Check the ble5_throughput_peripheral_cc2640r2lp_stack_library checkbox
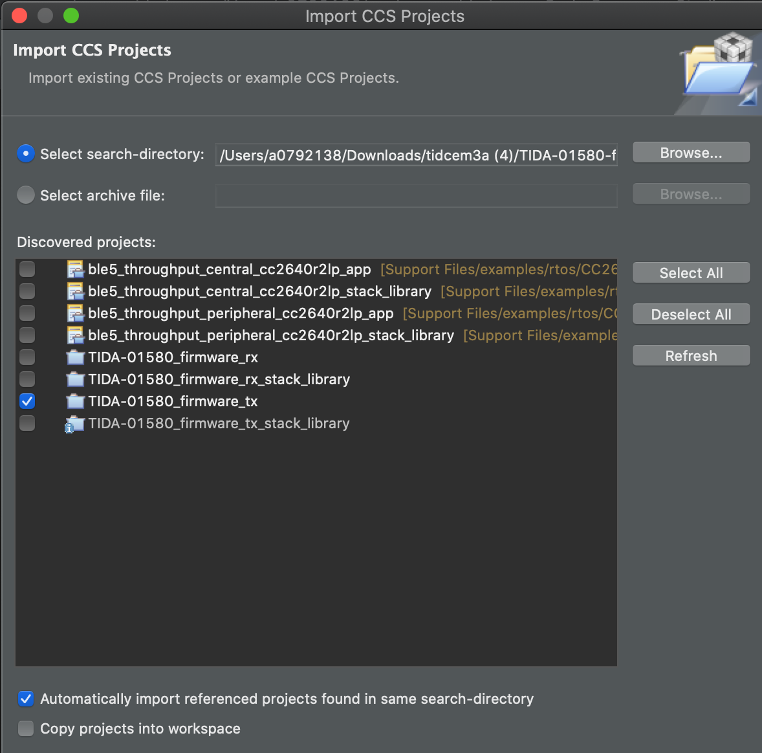Viewport: 762px width, 753px height. [x=27, y=335]
